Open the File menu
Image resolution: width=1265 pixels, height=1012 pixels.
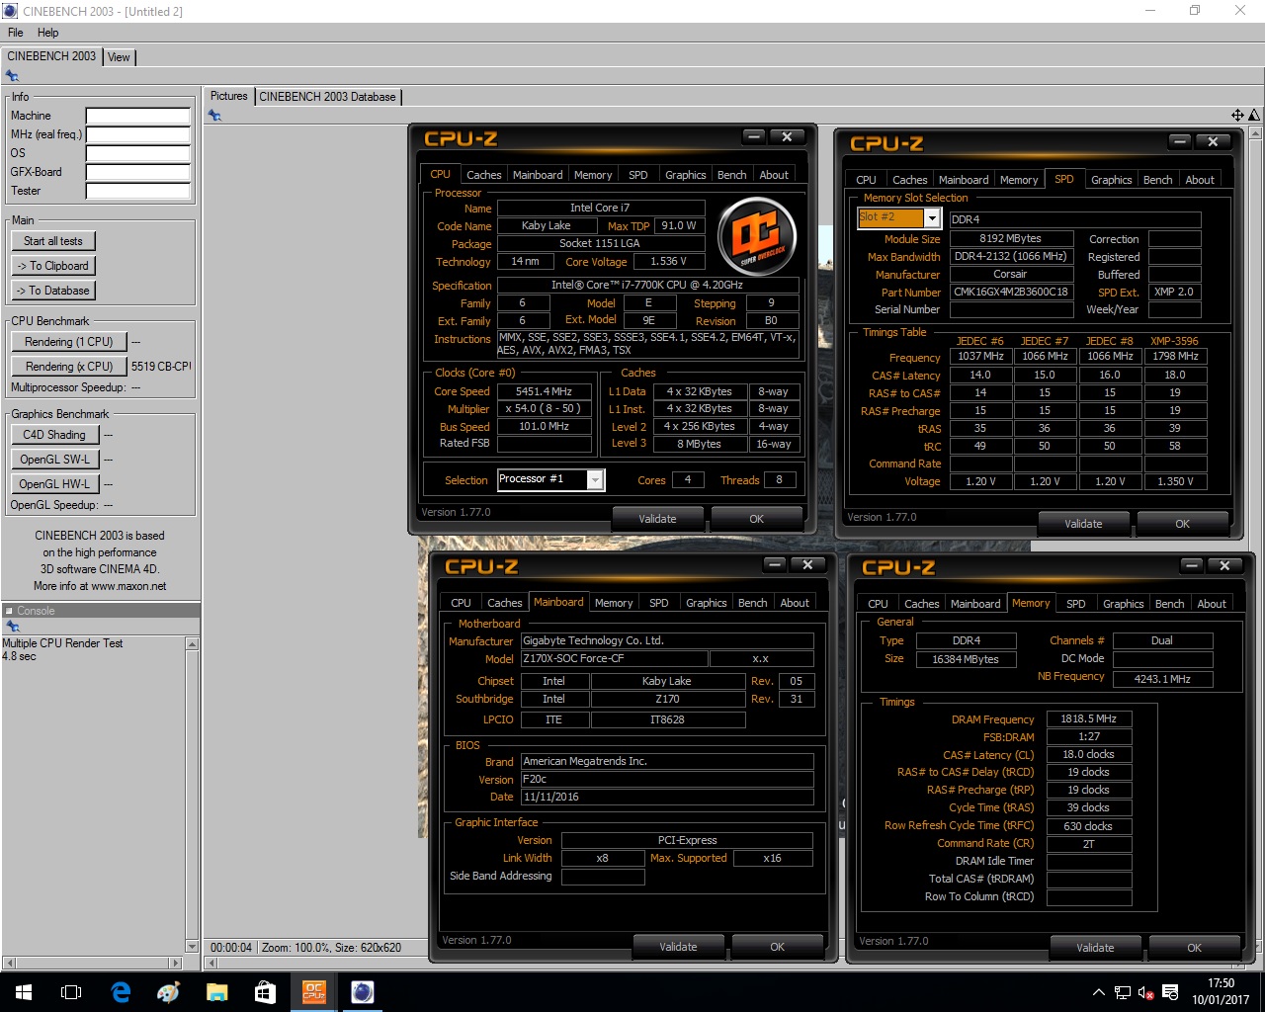(15, 33)
